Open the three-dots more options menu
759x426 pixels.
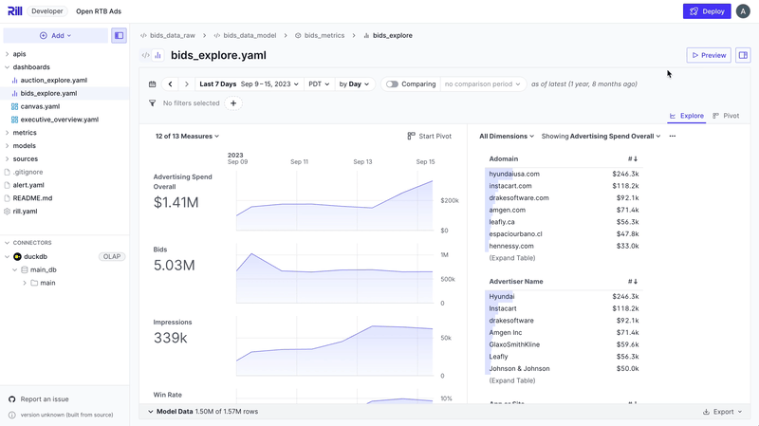click(x=673, y=136)
